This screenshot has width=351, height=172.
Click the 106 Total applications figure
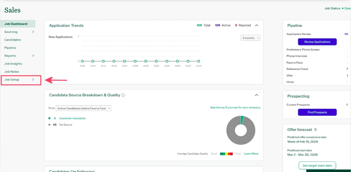coord(204,25)
